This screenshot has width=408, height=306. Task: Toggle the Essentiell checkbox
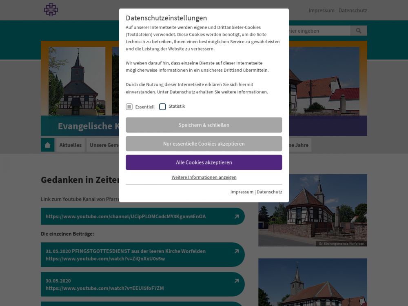click(129, 107)
